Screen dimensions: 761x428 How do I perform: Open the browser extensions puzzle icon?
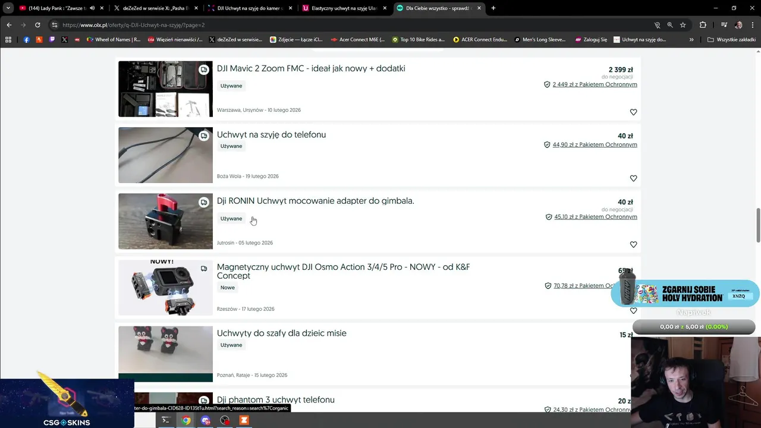pyautogui.click(x=703, y=25)
